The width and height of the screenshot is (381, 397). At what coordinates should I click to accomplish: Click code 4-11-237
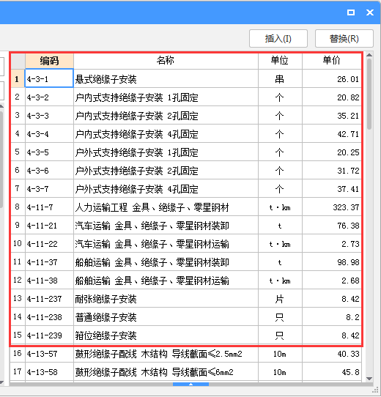(x=45, y=299)
